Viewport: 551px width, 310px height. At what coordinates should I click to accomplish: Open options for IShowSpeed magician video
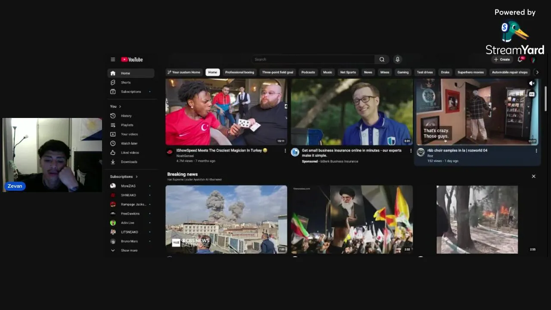point(285,151)
